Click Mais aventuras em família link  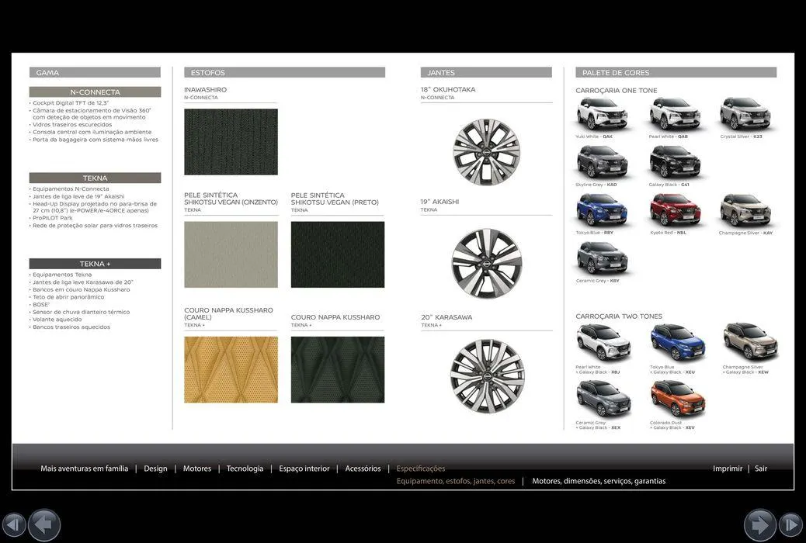coord(84,469)
